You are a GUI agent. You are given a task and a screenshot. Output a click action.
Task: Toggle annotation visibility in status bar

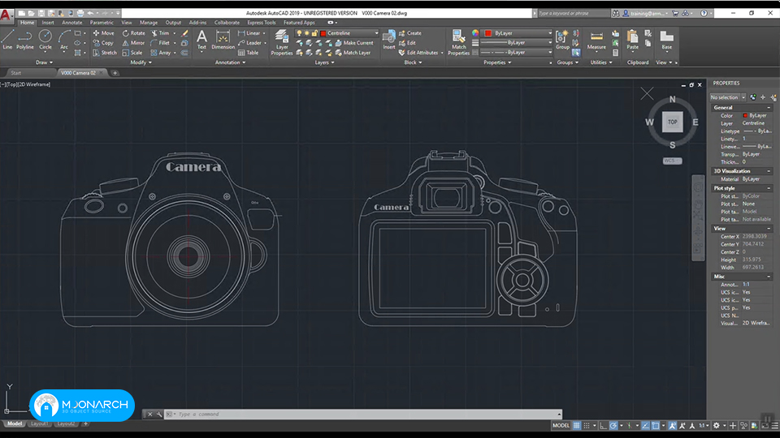point(673,426)
